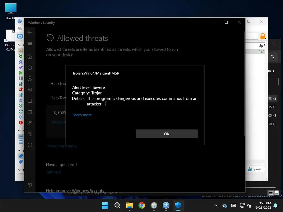Viewport: 283px width, 212px height.
Task: Switch File Explorer to details list view
Action: 271,193
